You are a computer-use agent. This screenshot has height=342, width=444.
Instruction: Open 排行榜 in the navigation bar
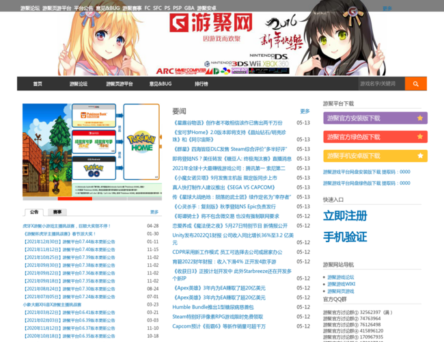[x=201, y=84]
